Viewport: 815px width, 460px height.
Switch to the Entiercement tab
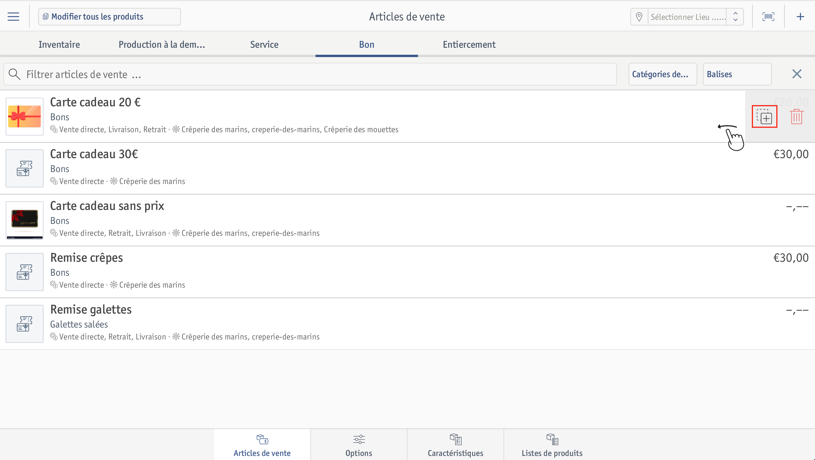[x=469, y=44]
